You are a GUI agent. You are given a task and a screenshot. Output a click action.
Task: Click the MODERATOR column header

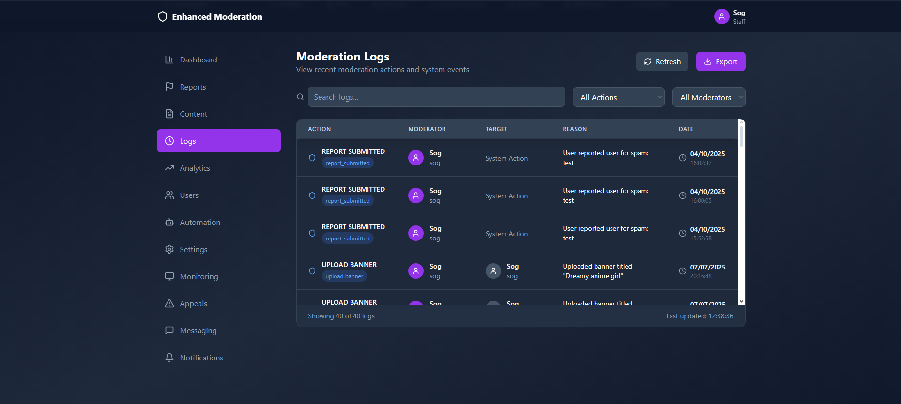tap(427, 129)
